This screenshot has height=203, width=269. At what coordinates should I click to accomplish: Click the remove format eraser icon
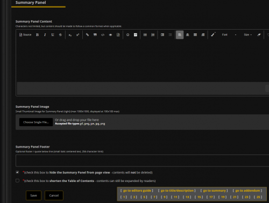[259, 35]
